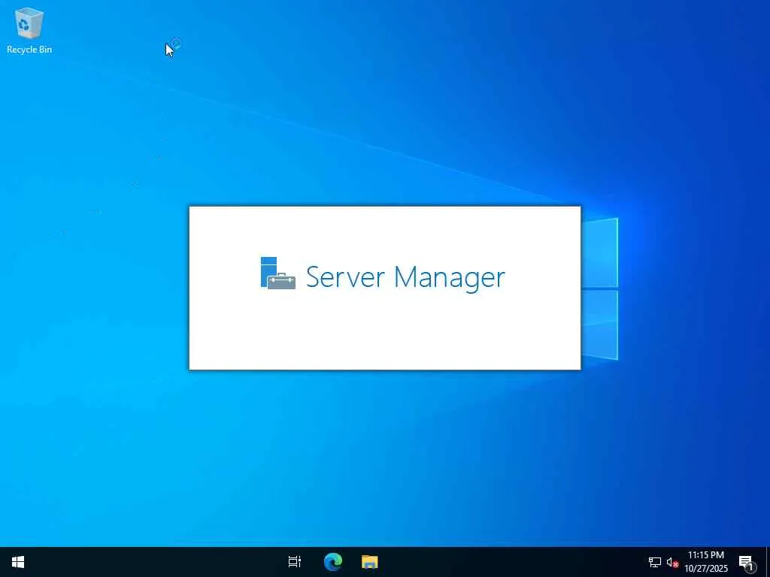Open the network status tray icon
This screenshot has height=577, width=770.
655,562
